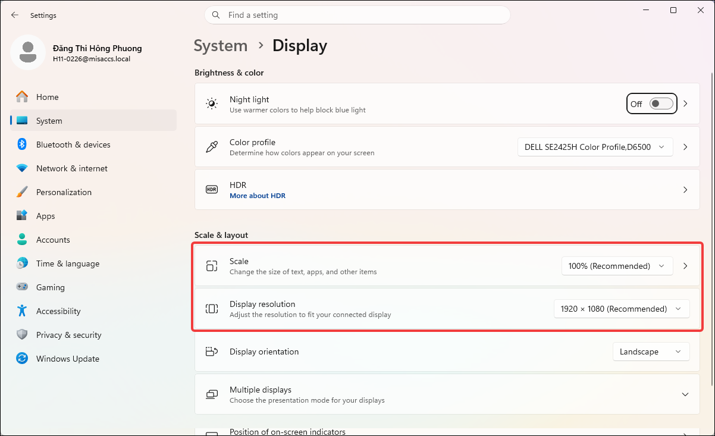Click the account name Đăng Thi Hông Phuong

coord(98,48)
